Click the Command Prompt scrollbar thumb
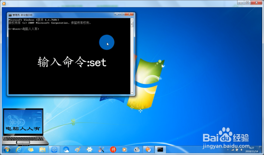 tap(132, 24)
